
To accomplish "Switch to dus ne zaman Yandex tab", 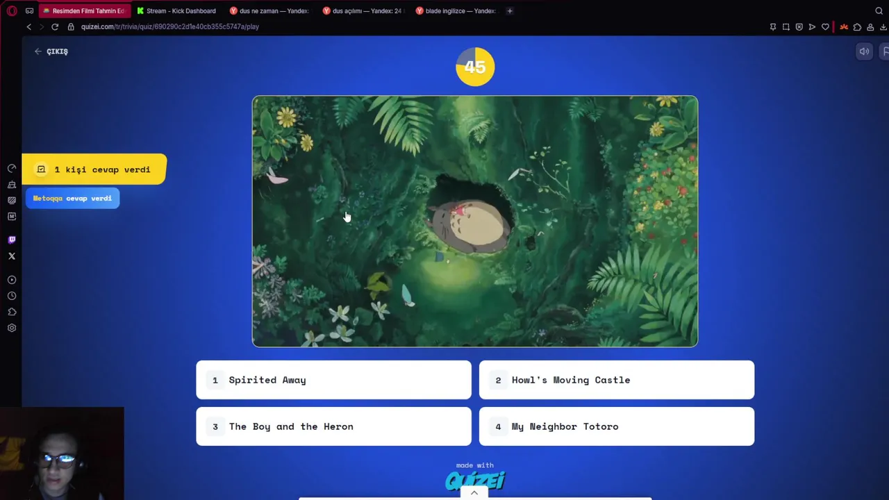I will pyautogui.click(x=270, y=11).
